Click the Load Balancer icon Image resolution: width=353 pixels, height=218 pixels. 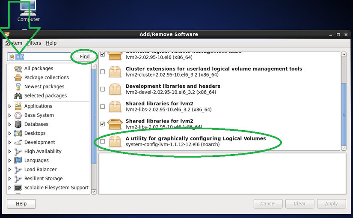[18, 170]
